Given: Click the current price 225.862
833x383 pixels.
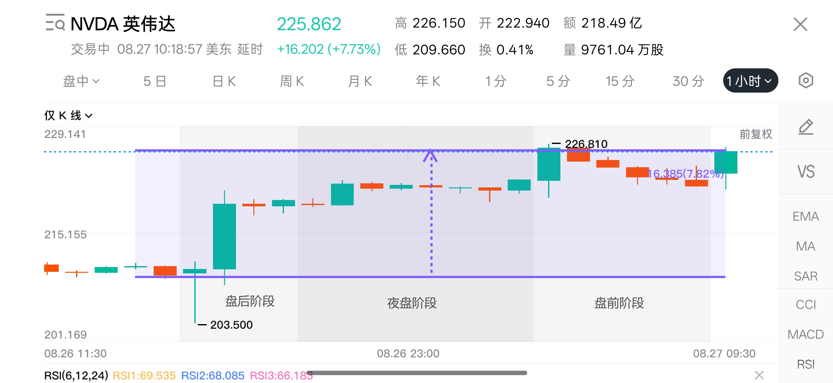Looking at the screenshot, I should click(309, 24).
